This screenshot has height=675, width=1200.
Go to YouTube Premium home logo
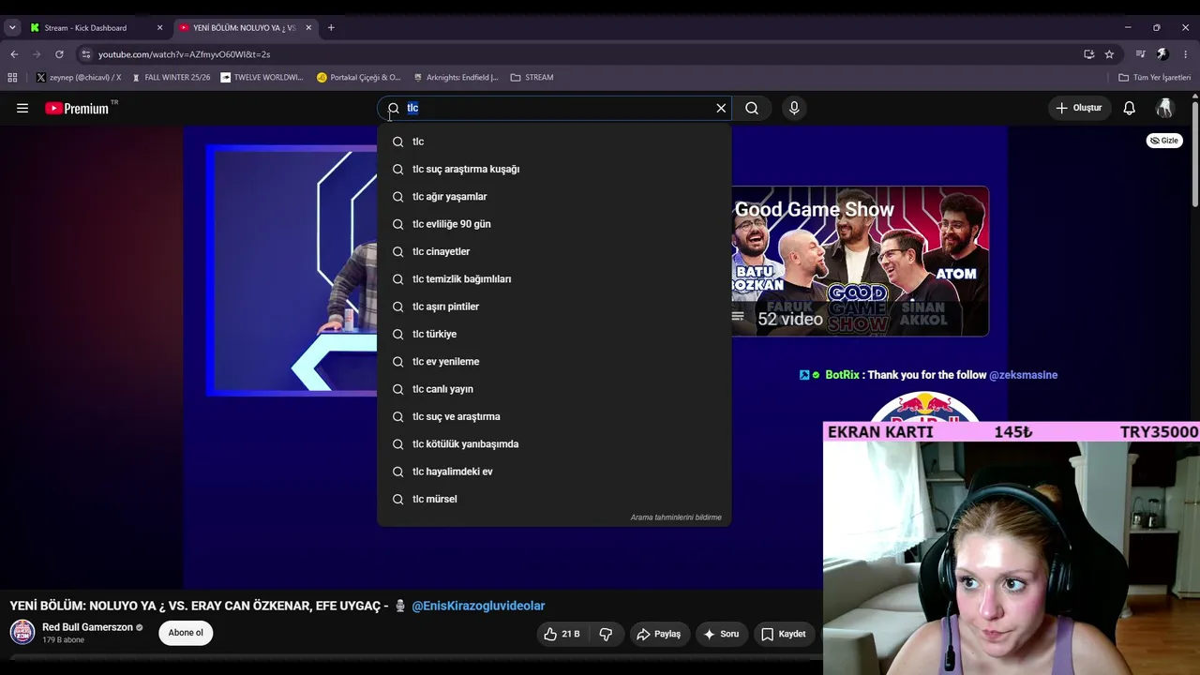pyautogui.click(x=77, y=108)
